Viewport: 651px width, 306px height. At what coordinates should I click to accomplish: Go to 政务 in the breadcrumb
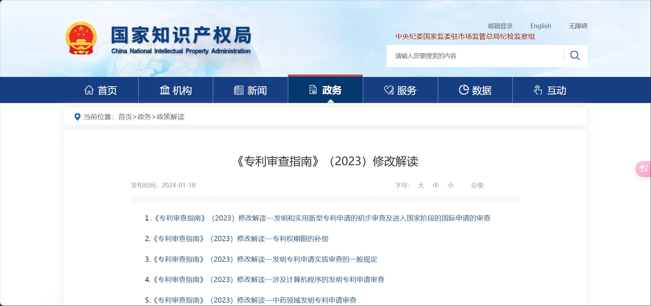tap(144, 117)
